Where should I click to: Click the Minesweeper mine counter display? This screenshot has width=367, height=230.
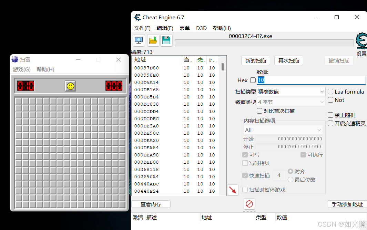point(26,86)
